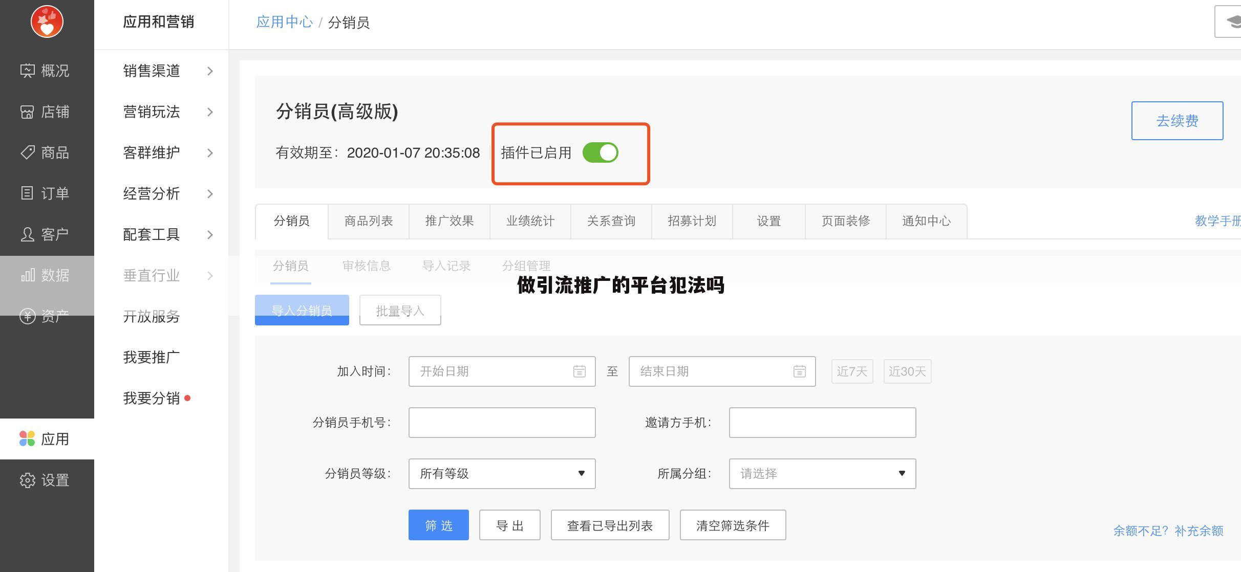Image resolution: width=1241 pixels, height=572 pixels.
Task: Open the 商品 tag icon
Action: 27,152
